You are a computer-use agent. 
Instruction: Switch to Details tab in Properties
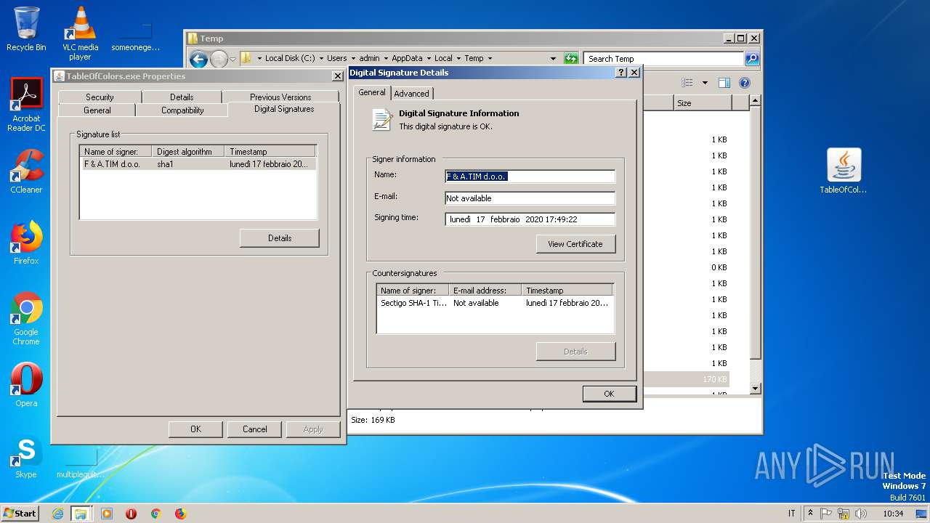[182, 97]
